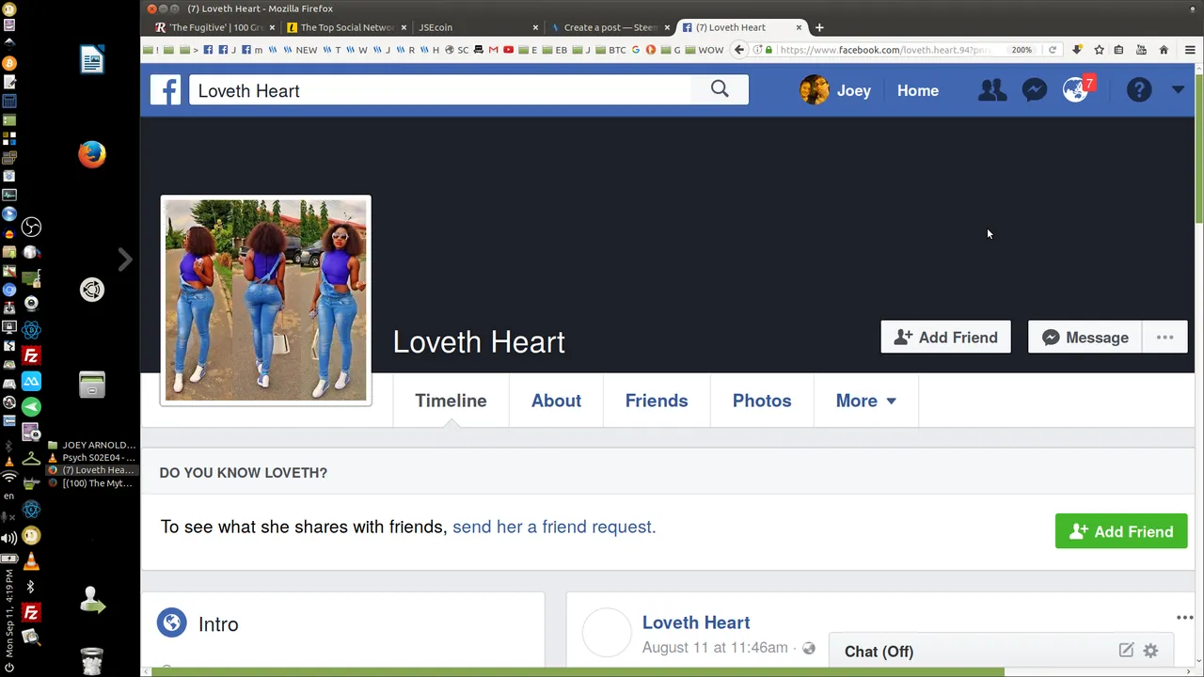The width and height of the screenshot is (1204, 677).
Task: Click the Message button on cover
Action: (x=1085, y=338)
